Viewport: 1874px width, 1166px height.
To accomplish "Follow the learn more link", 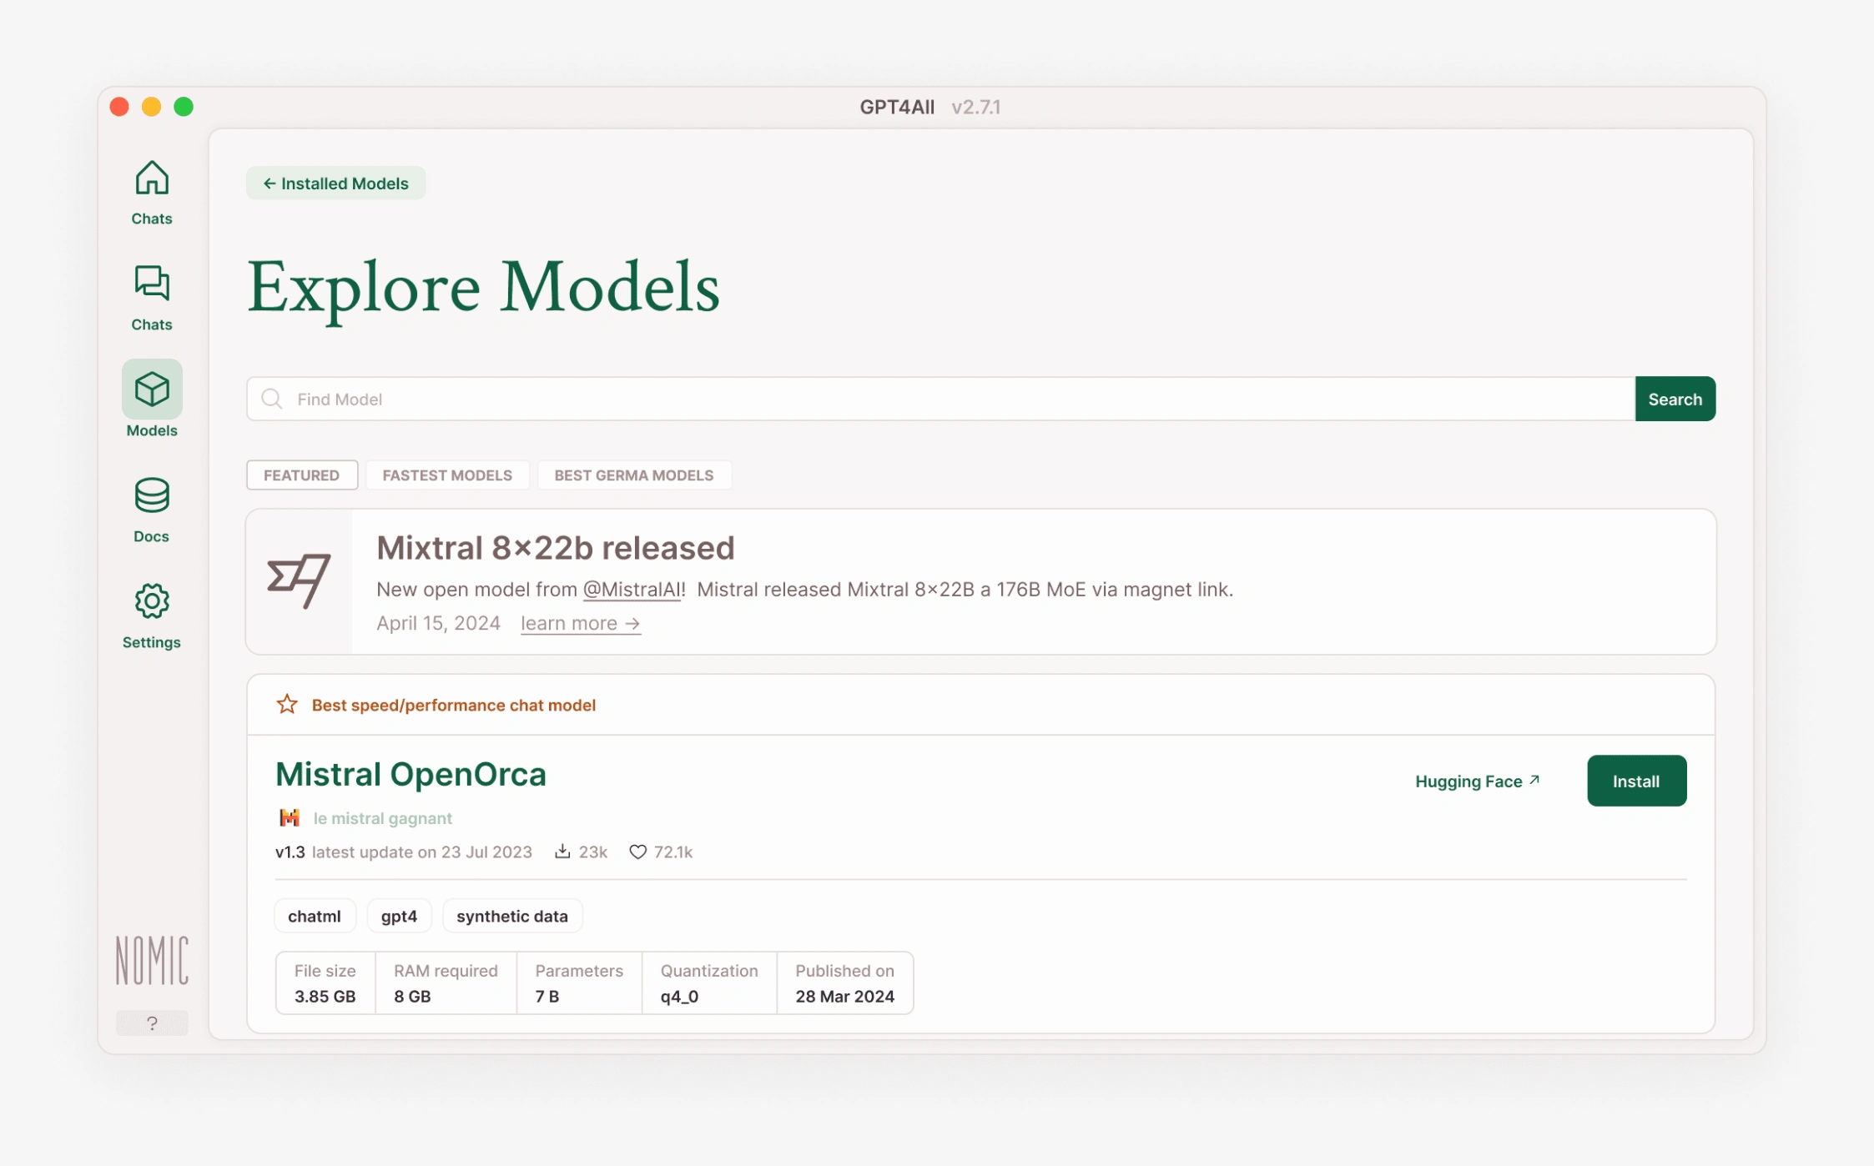I will coord(580,624).
